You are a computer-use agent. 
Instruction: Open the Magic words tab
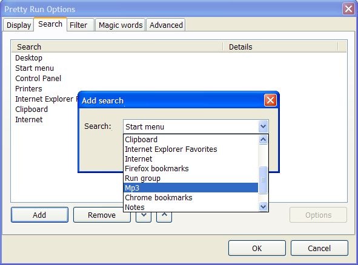pos(121,25)
